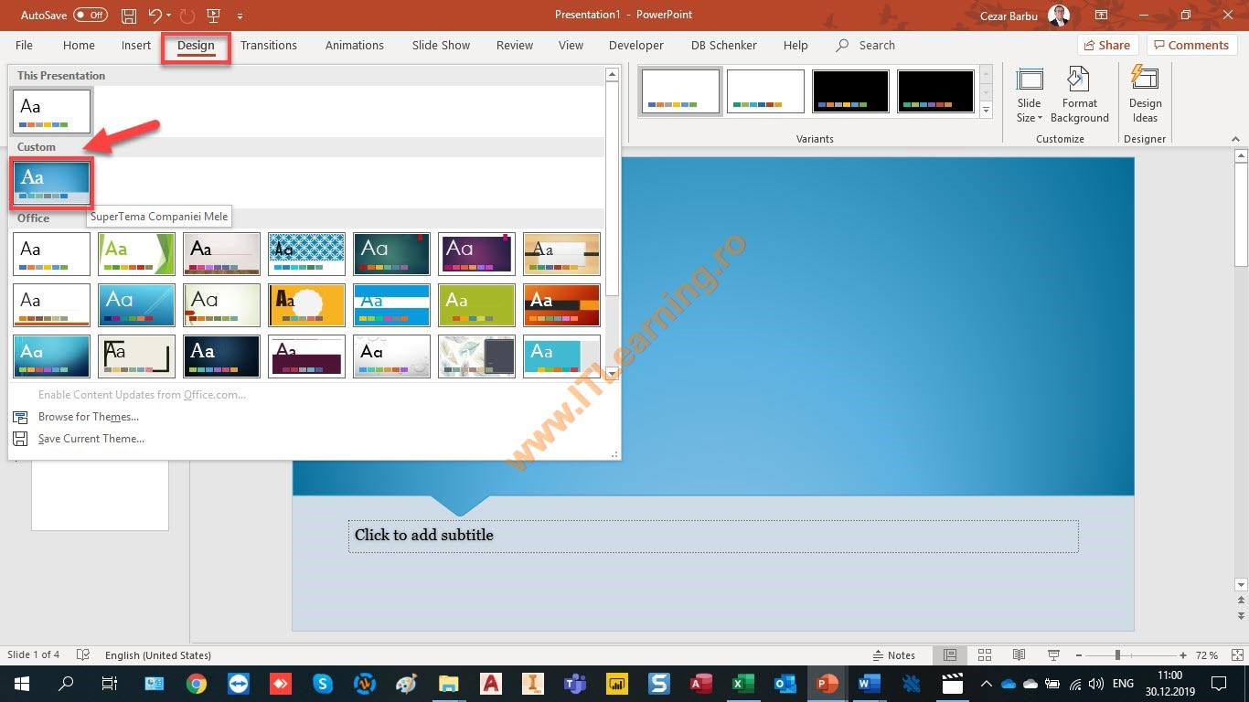Open the Review tab
Screen dimensions: 1249x702
515,45
